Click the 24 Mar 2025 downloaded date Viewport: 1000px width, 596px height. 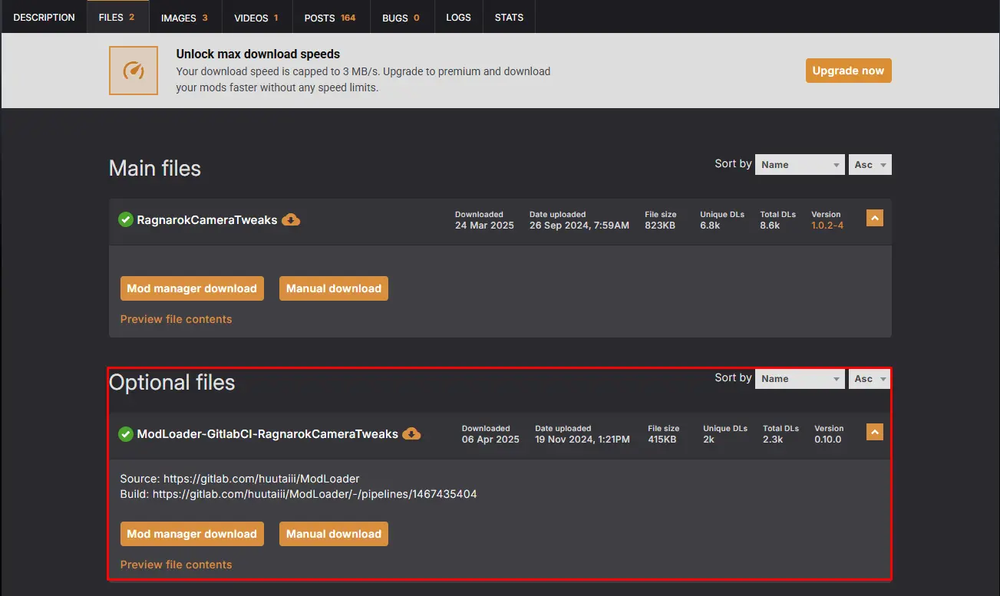tap(483, 226)
